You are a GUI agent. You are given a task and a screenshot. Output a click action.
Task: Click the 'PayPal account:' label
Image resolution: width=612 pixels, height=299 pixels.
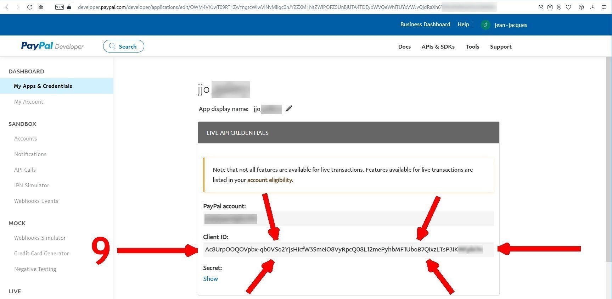[x=224, y=206]
